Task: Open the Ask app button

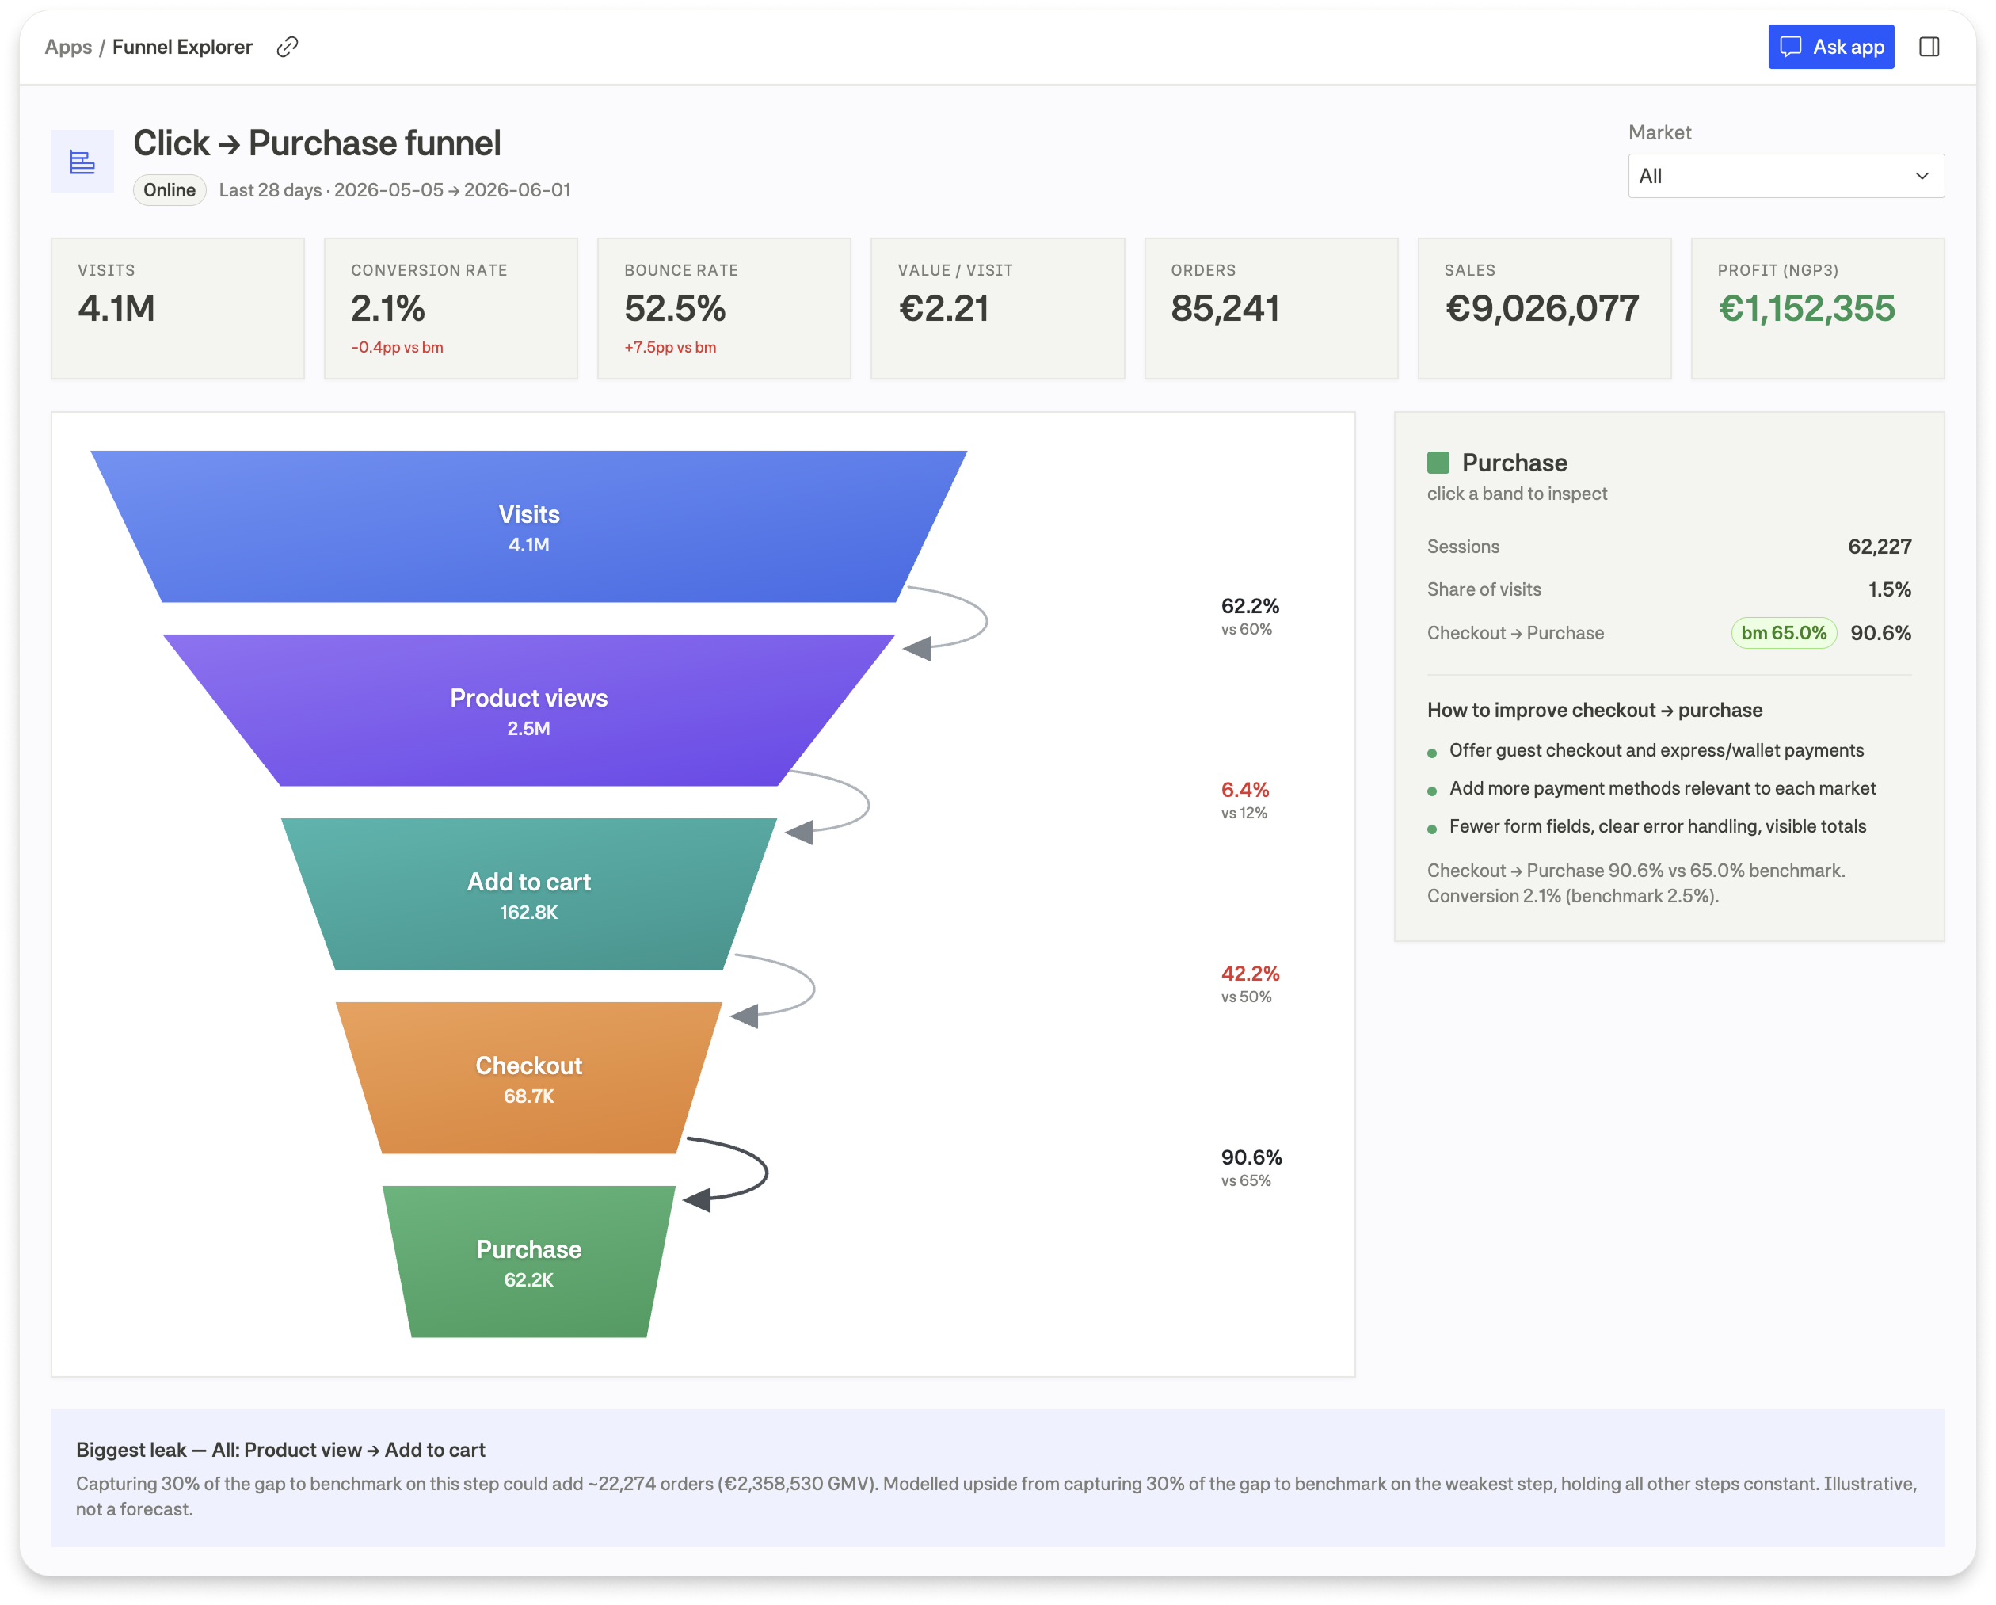Action: click(x=1830, y=46)
